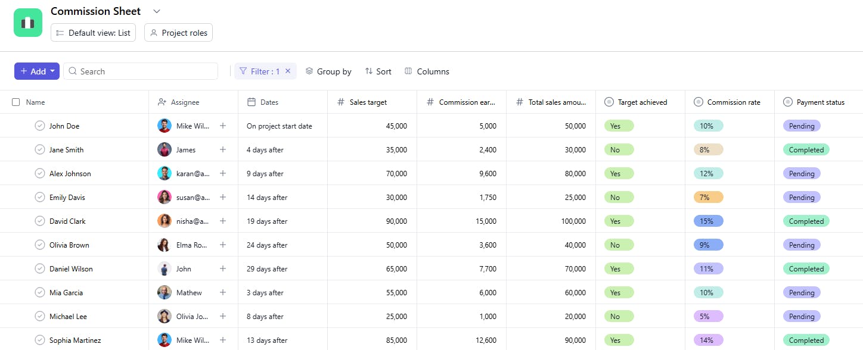The width and height of the screenshot is (863, 350).
Task: Click the plus icon in David Clark's assignee cell
Action: (223, 221)
